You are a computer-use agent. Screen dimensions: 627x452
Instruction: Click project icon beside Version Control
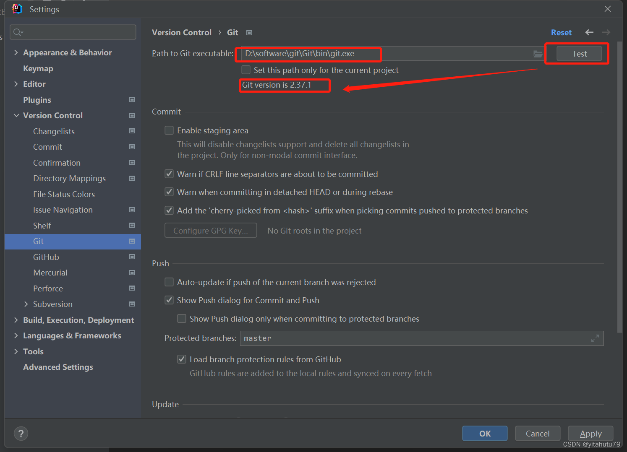coord(132,115)
